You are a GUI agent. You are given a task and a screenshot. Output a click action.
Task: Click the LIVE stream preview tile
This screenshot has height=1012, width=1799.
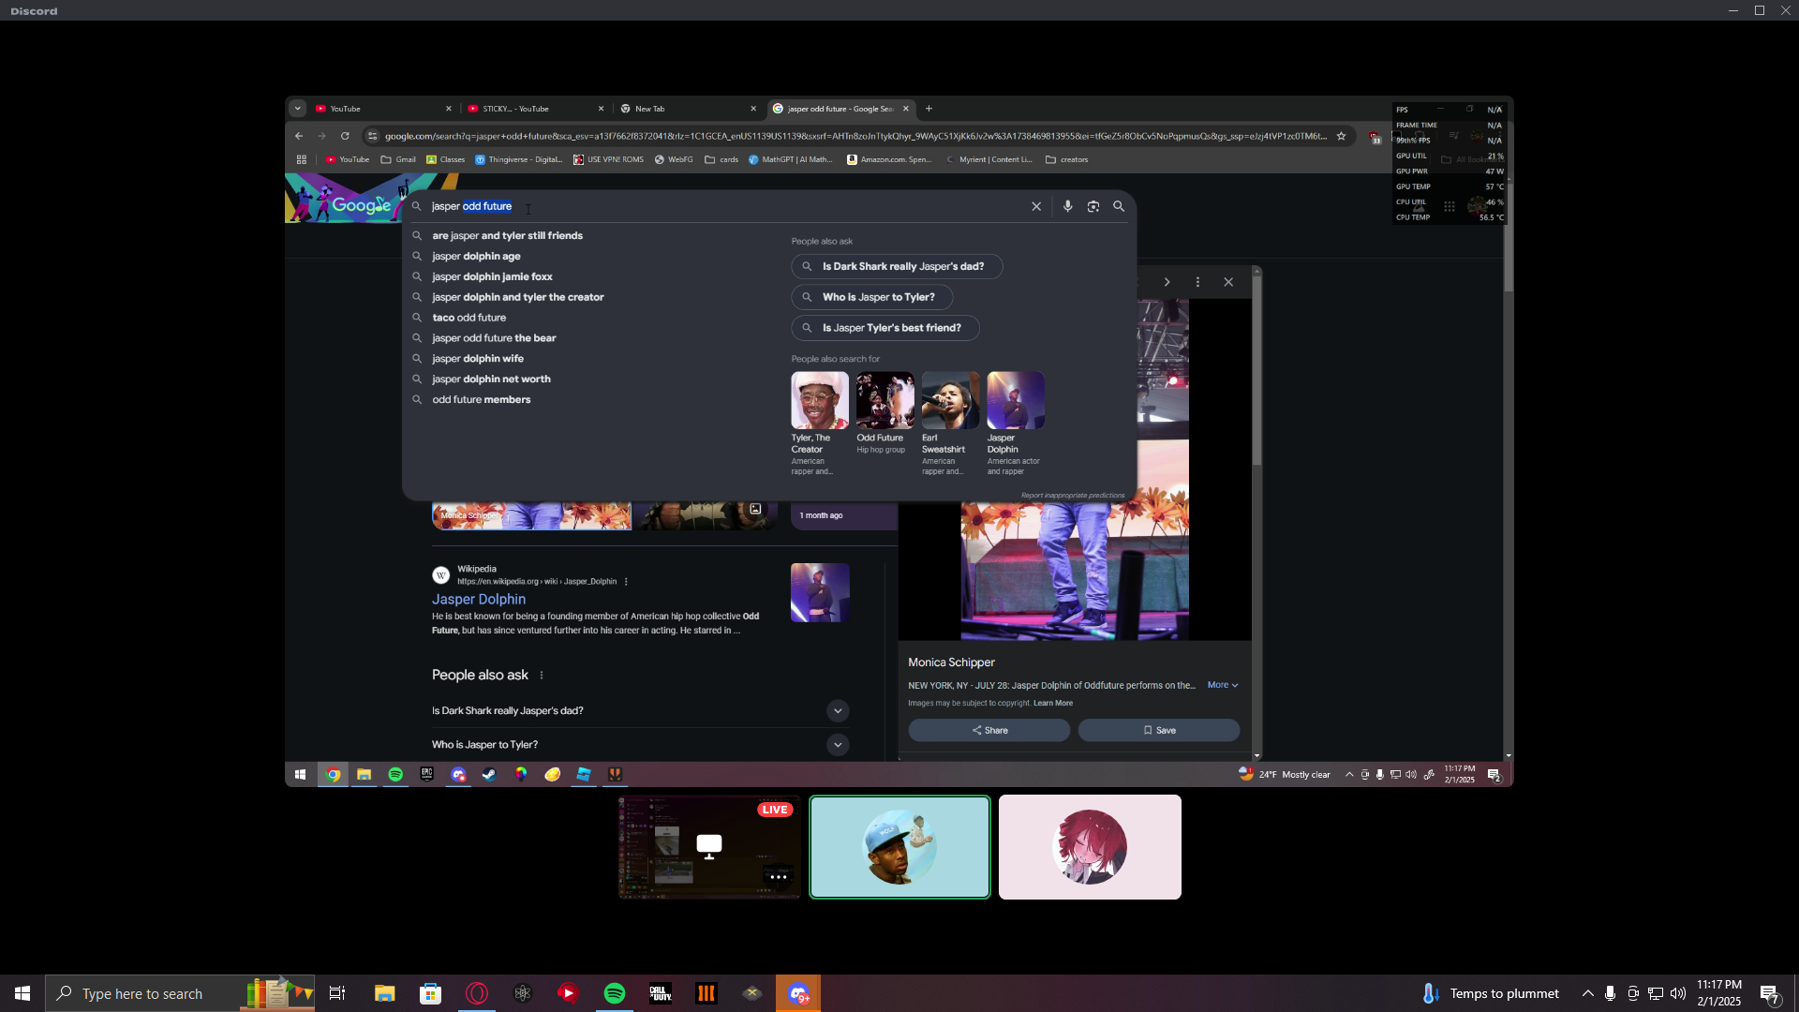coord(709,847)
